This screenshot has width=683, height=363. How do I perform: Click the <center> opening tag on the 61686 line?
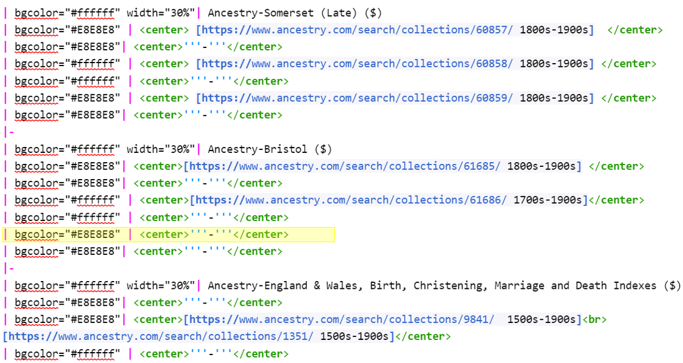point(164,200)
